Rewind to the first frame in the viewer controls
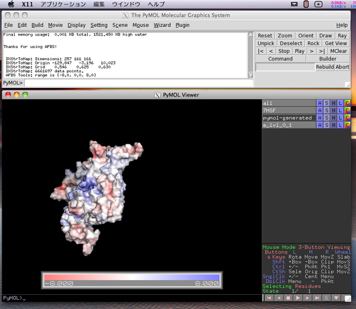Viewport: 356px width, 309px height. (x=270, y=298)
